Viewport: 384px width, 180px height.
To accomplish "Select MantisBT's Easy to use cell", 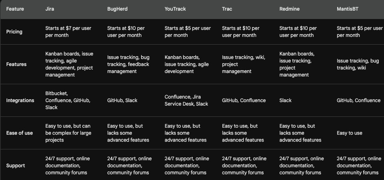I will tap(349, 133).
